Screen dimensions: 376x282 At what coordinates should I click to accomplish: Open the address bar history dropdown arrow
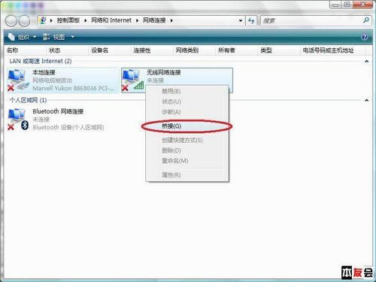coord(241,20)
